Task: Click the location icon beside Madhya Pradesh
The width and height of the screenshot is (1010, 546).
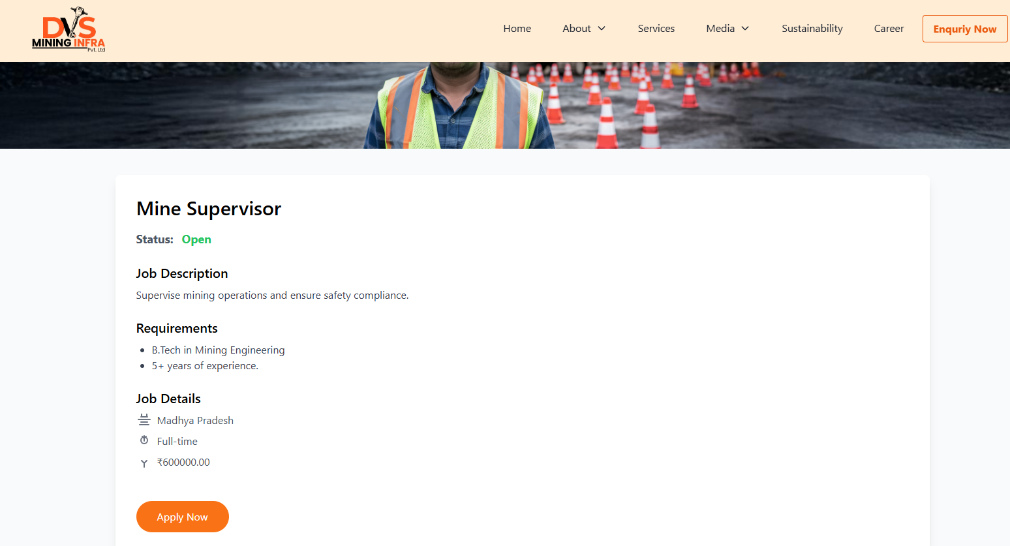Action: [144, 420]
